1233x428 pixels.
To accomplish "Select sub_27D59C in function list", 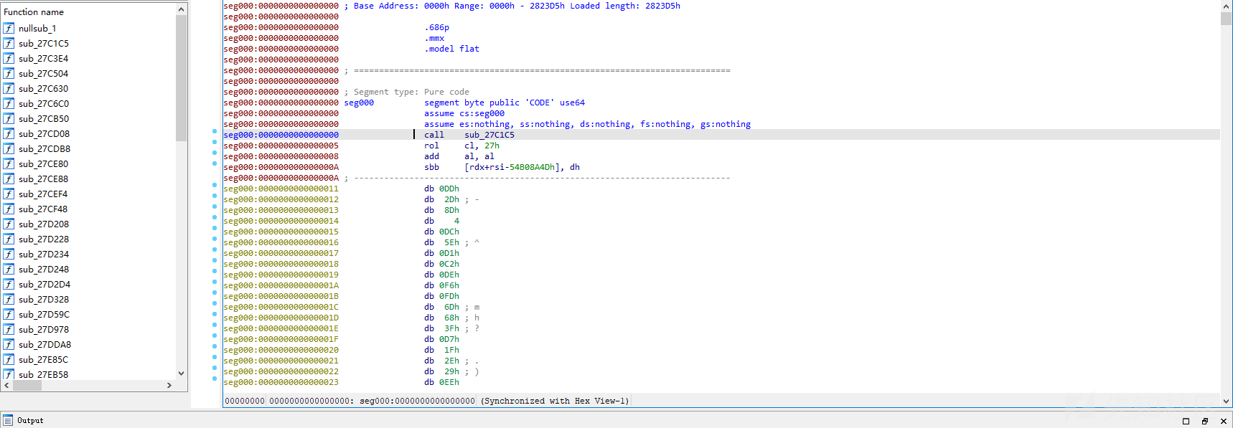I will tap(44, 314).
